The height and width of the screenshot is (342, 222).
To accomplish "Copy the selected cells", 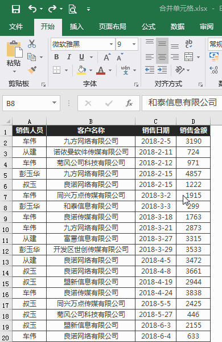I will [x=31, y=57].
